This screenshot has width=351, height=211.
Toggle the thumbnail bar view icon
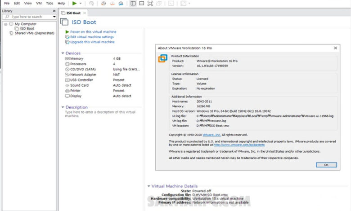(141, 3)
